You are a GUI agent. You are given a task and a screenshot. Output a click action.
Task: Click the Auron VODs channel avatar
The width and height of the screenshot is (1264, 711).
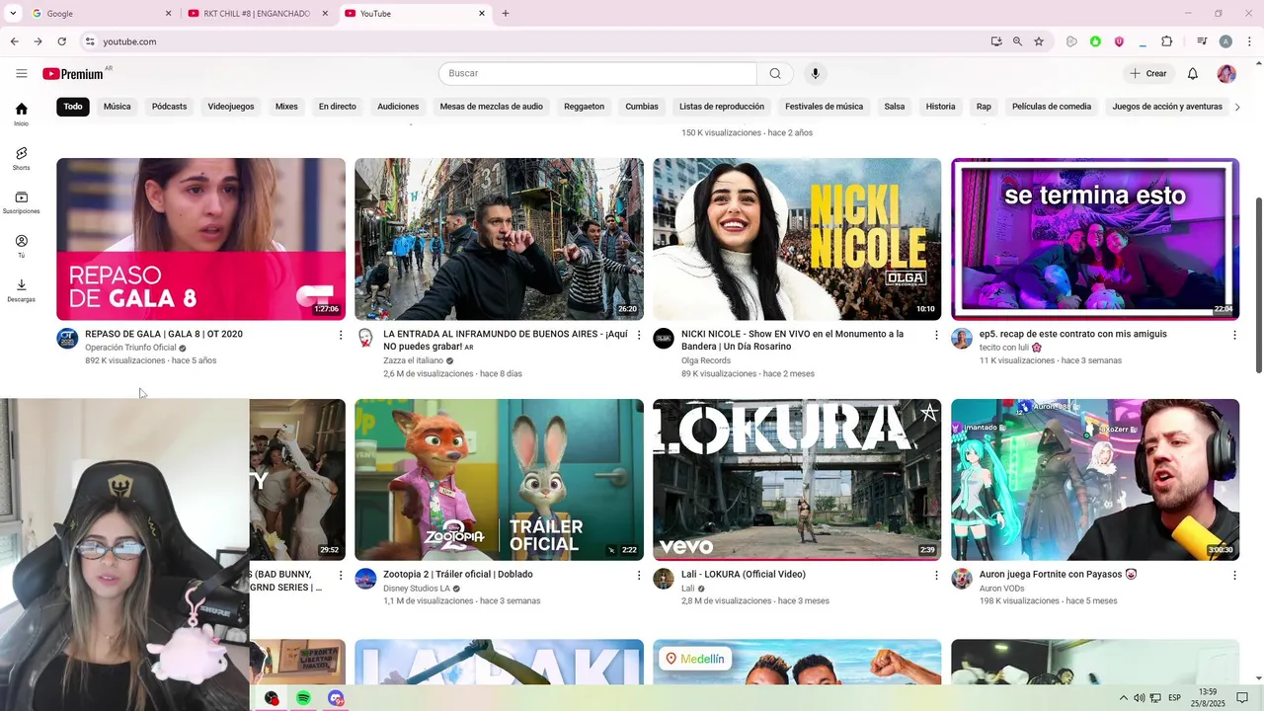962,579
